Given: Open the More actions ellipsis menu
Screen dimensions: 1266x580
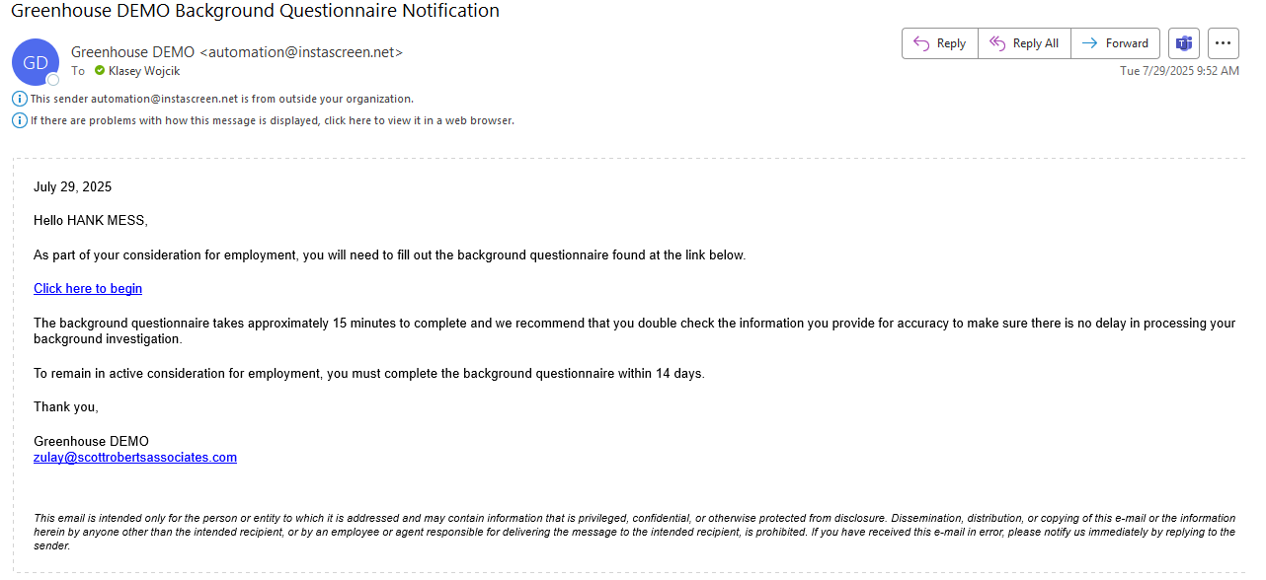Looking at the screenshot, I should [x=1224, y=43].
